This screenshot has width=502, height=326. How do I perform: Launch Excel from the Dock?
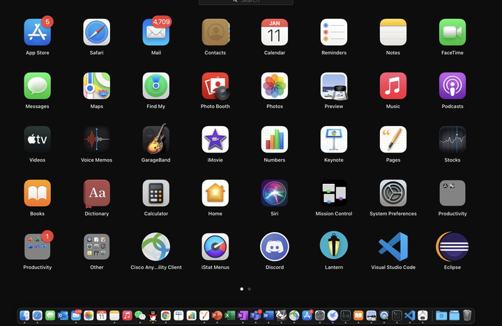pos(230,316)
